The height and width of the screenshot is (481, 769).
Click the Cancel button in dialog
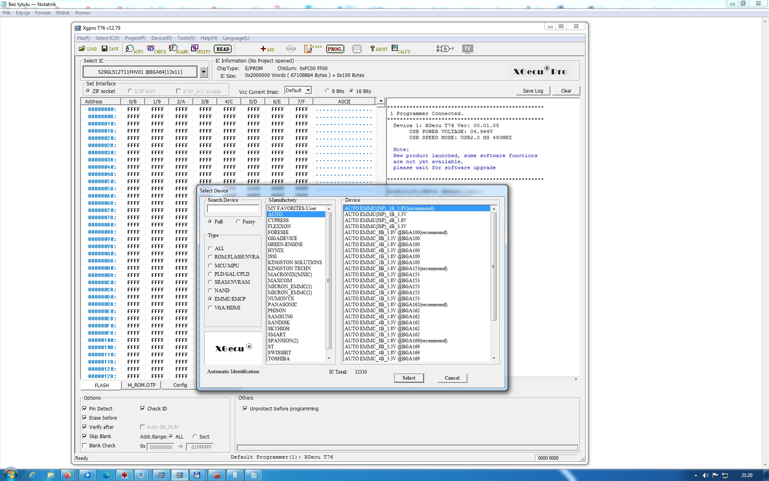click(x=452, y=378)
